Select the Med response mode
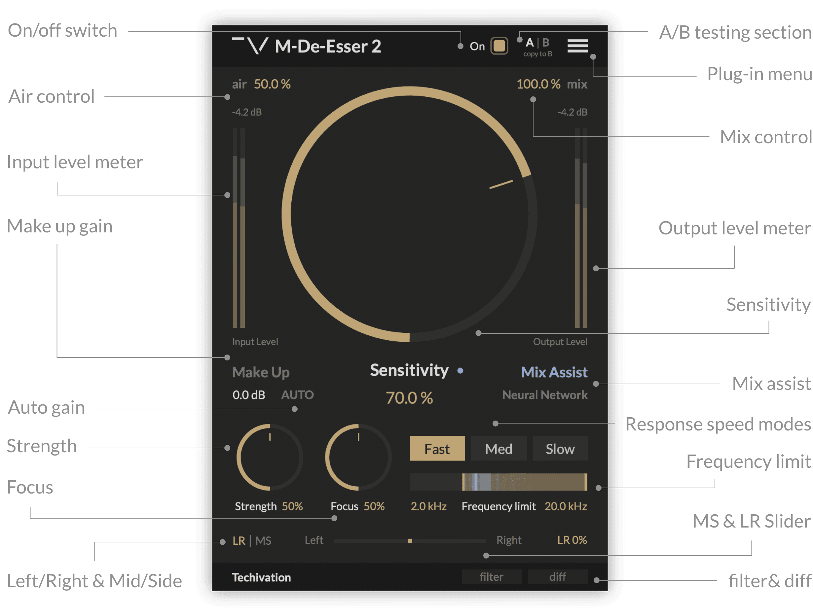Viewport: 813px width, 616px height. point(499,449)
